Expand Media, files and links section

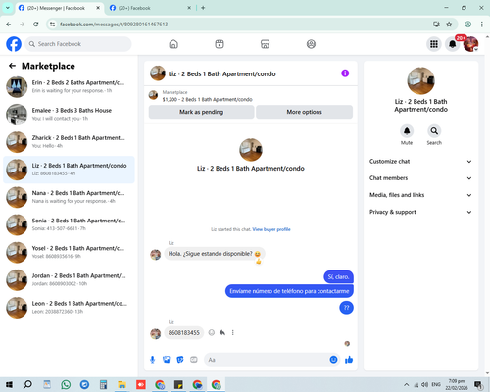(420, 195)
